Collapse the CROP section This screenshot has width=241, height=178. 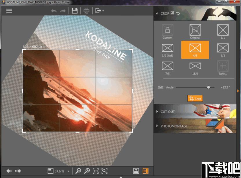point(157,14)
